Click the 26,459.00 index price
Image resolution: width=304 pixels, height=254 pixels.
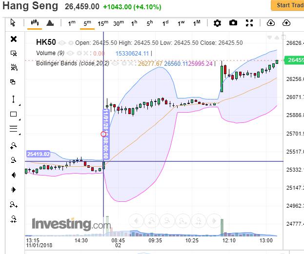pyautogui.click(x=82, y=7)
